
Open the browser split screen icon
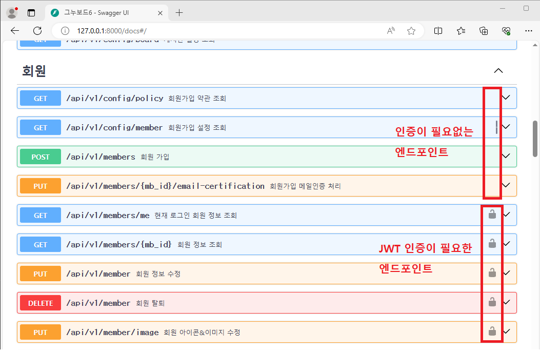coord(438,31)
